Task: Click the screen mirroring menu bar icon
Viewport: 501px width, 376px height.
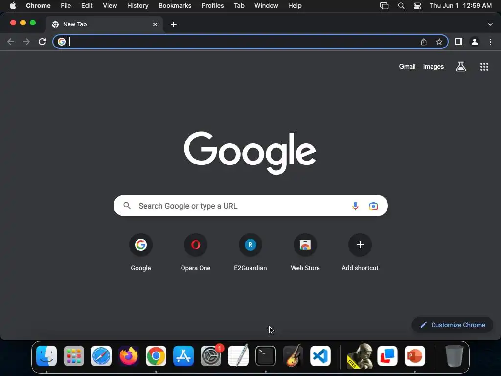Action: point(384,5)
